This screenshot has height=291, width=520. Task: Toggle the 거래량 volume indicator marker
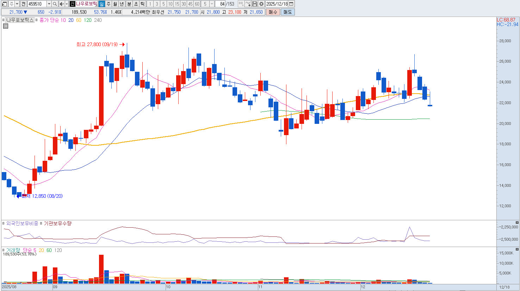pyautogui.click(x=4, y=250)
